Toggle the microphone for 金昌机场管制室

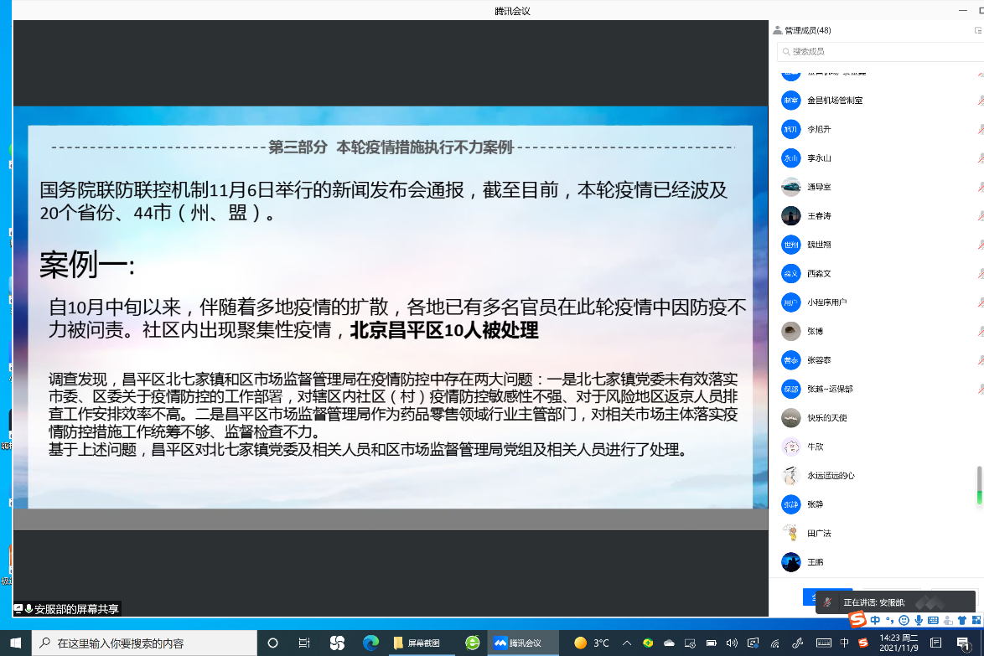[x=980, y=101]
